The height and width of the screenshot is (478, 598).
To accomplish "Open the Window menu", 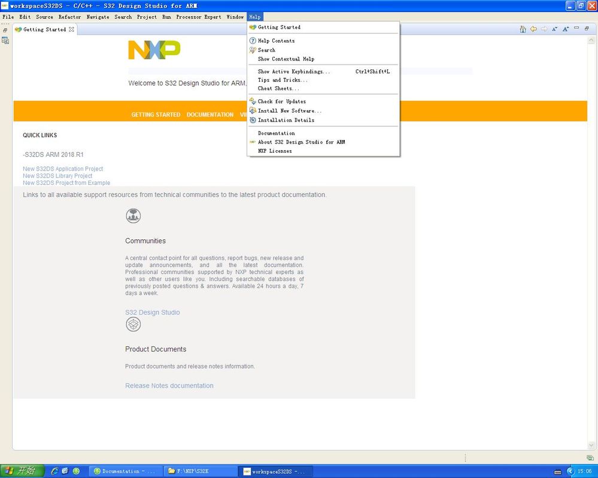I will [235, 17].
